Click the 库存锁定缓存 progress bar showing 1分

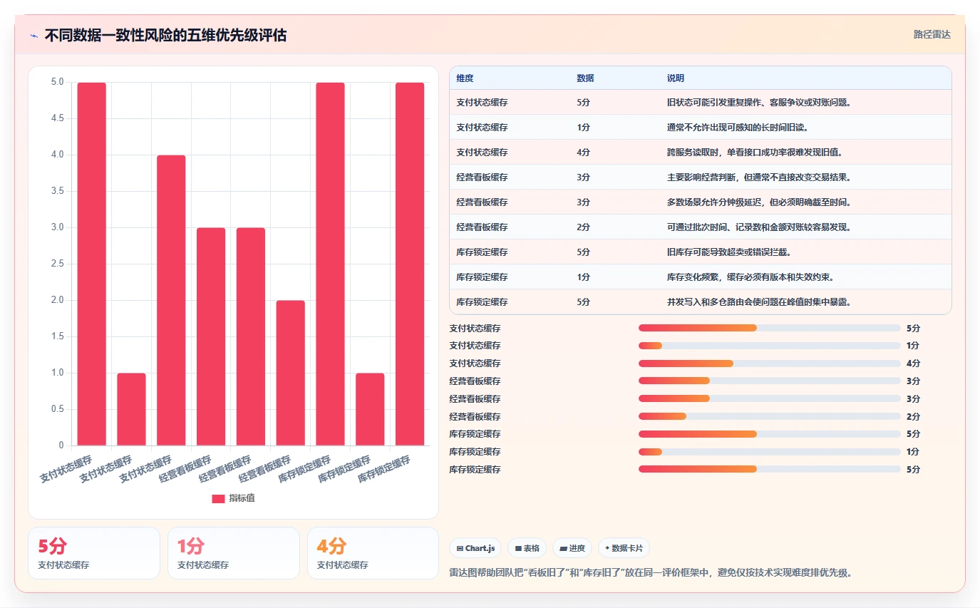pyautogui.click(x=770, y=452)
